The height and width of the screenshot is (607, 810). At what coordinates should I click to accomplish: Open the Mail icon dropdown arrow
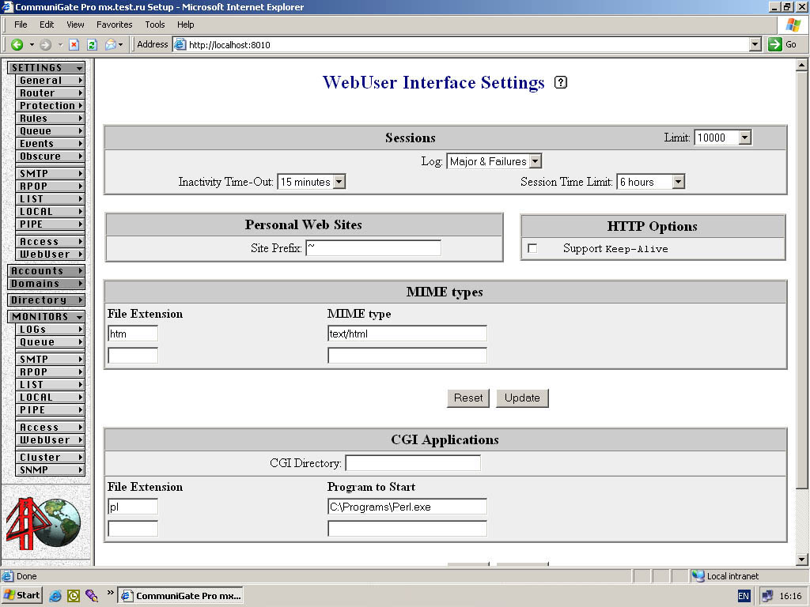(x=120, y=45)
